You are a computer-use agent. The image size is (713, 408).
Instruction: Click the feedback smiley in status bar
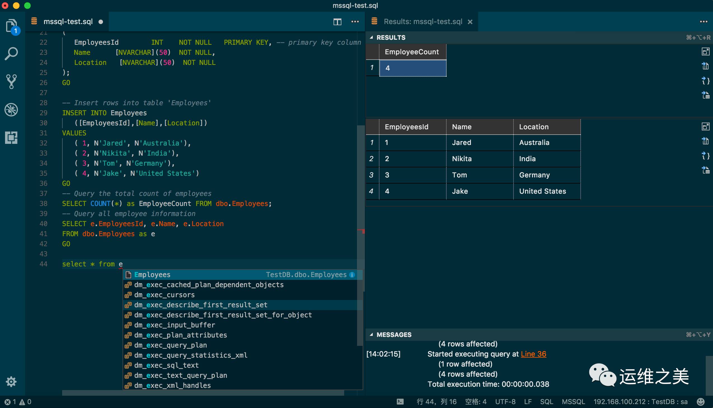tap(701, 402)
